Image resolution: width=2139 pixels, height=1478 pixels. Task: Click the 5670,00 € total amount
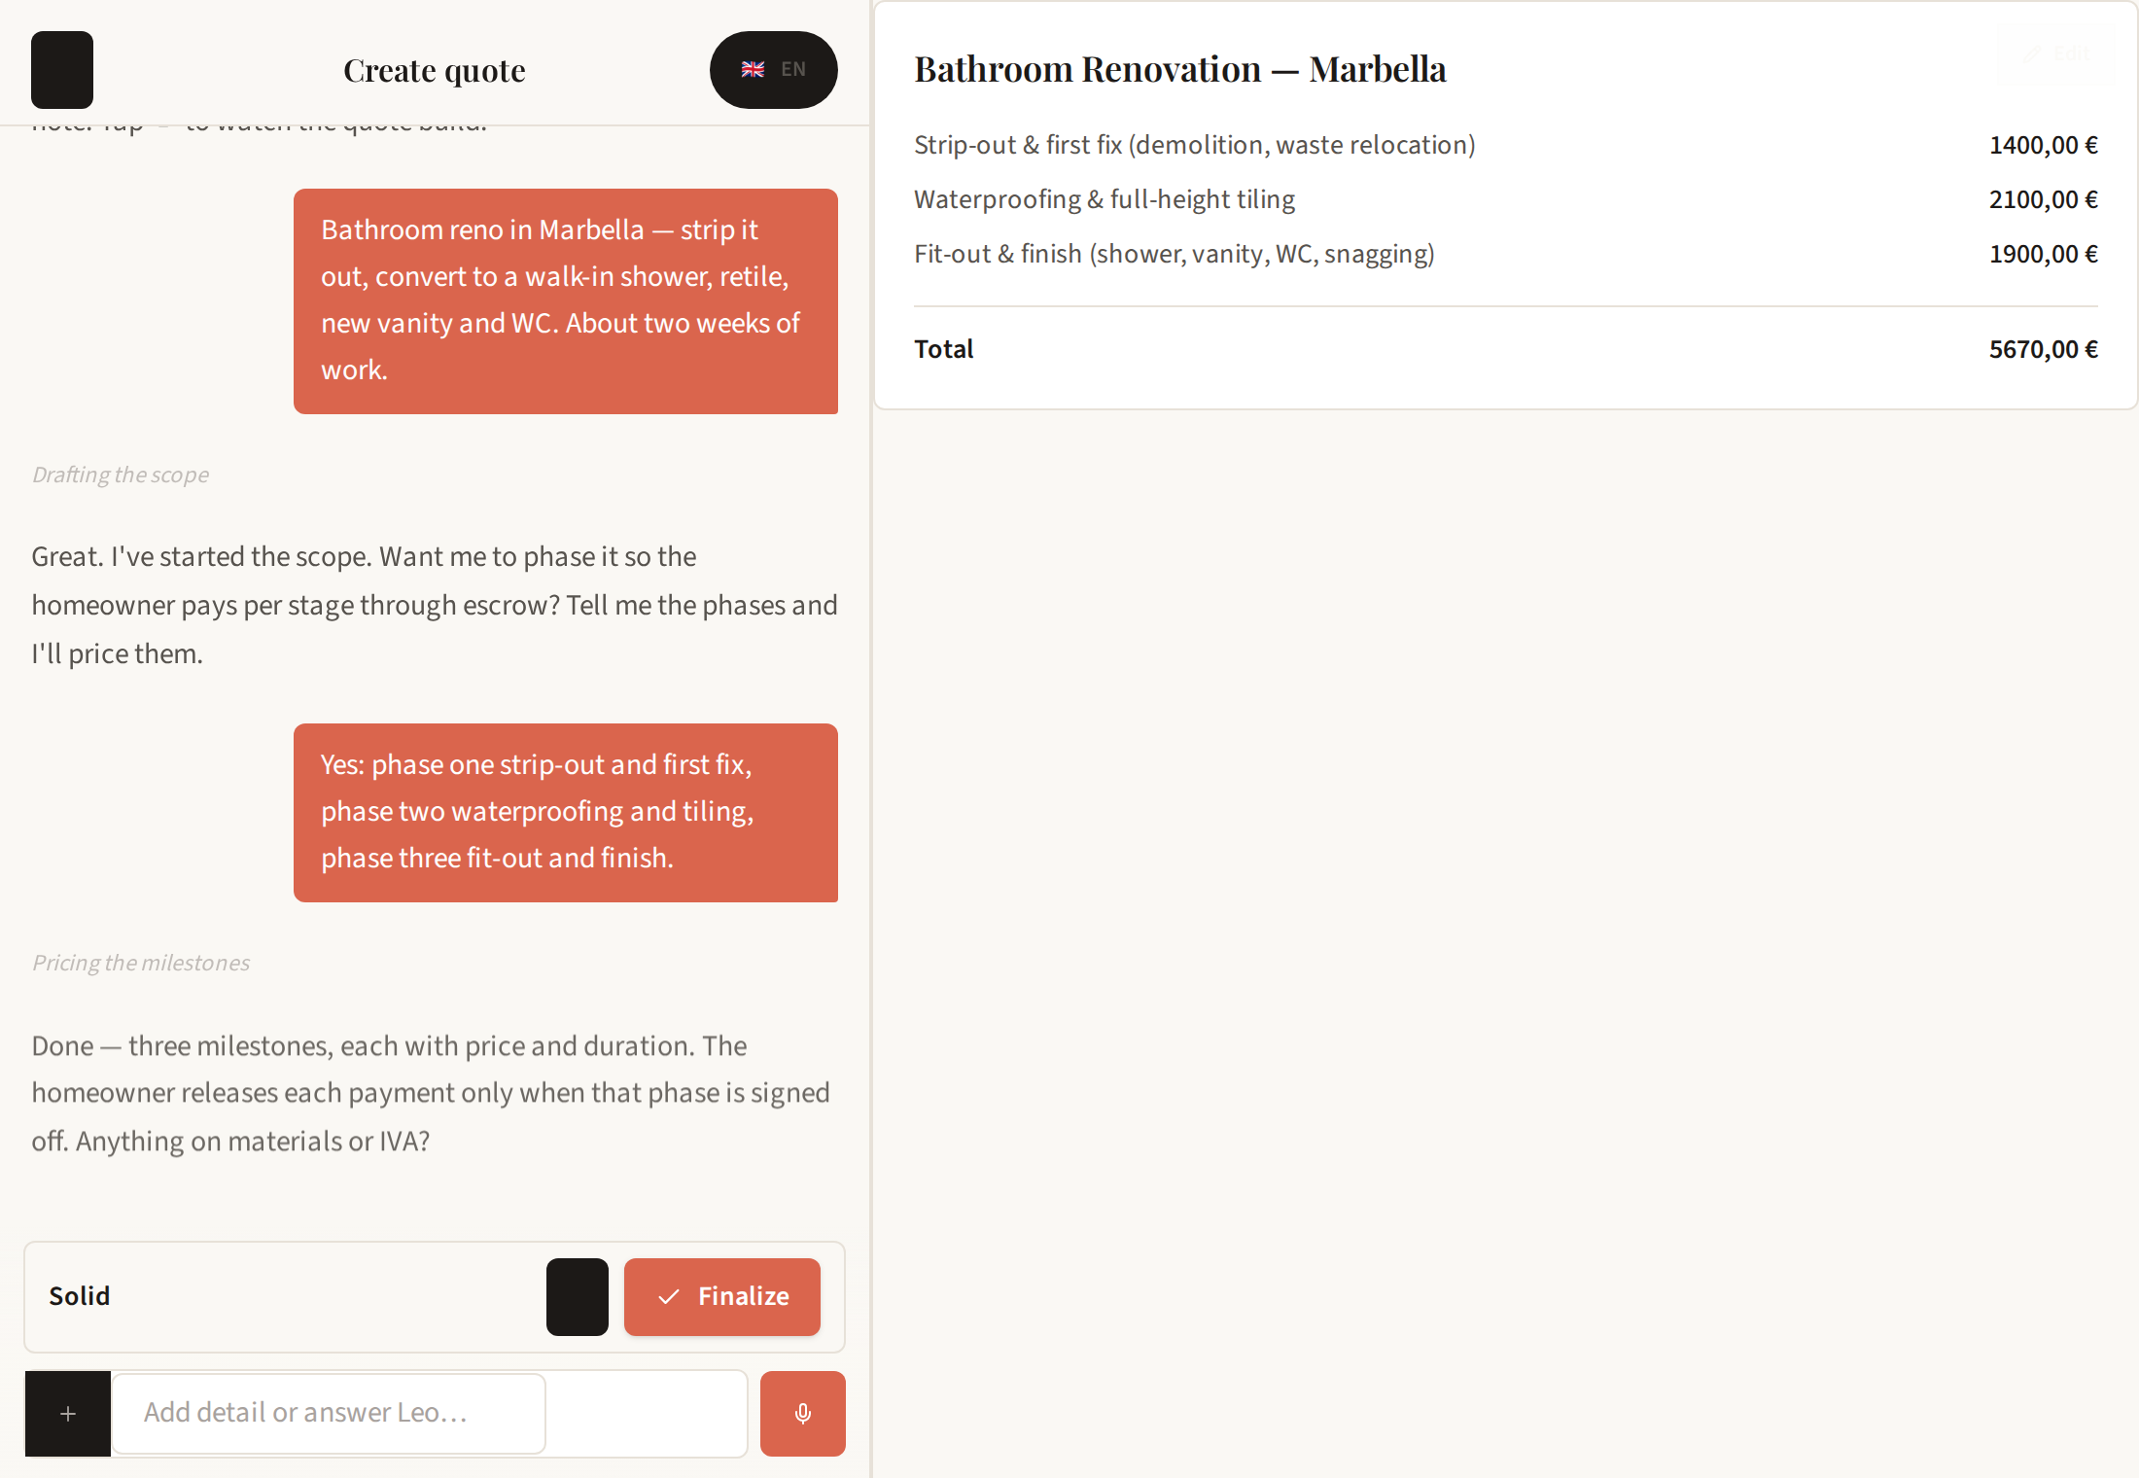[2044, 349]
